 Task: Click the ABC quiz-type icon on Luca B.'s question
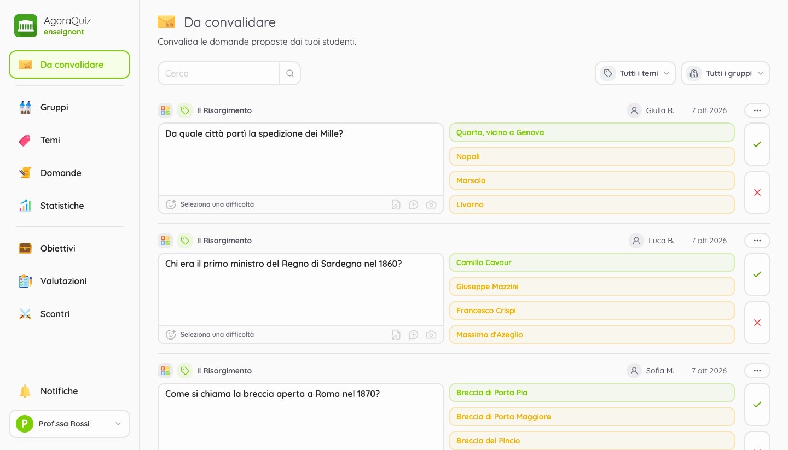[165, 241]
